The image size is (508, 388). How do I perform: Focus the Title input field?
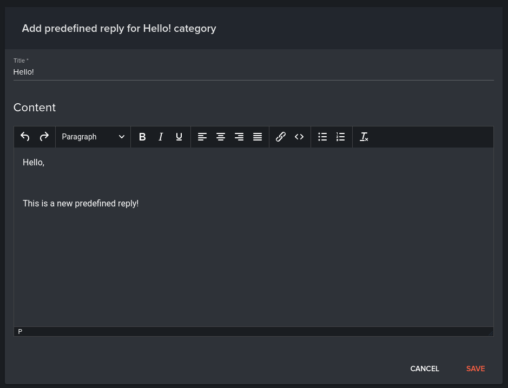click(253, 72)
